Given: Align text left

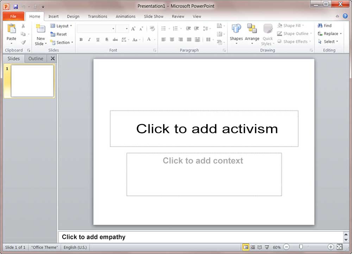Looking at the screenshot, I should [x=164, y=40].
